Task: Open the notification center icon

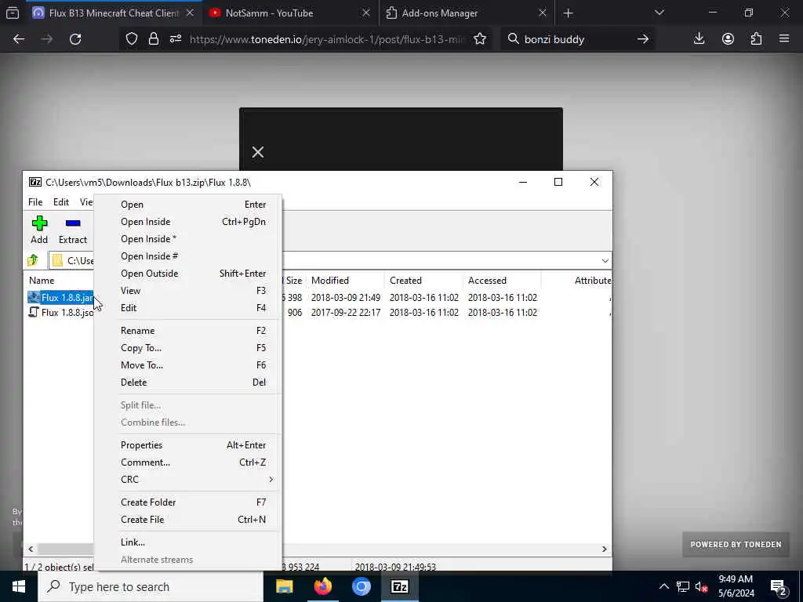Action: (779, 587)
